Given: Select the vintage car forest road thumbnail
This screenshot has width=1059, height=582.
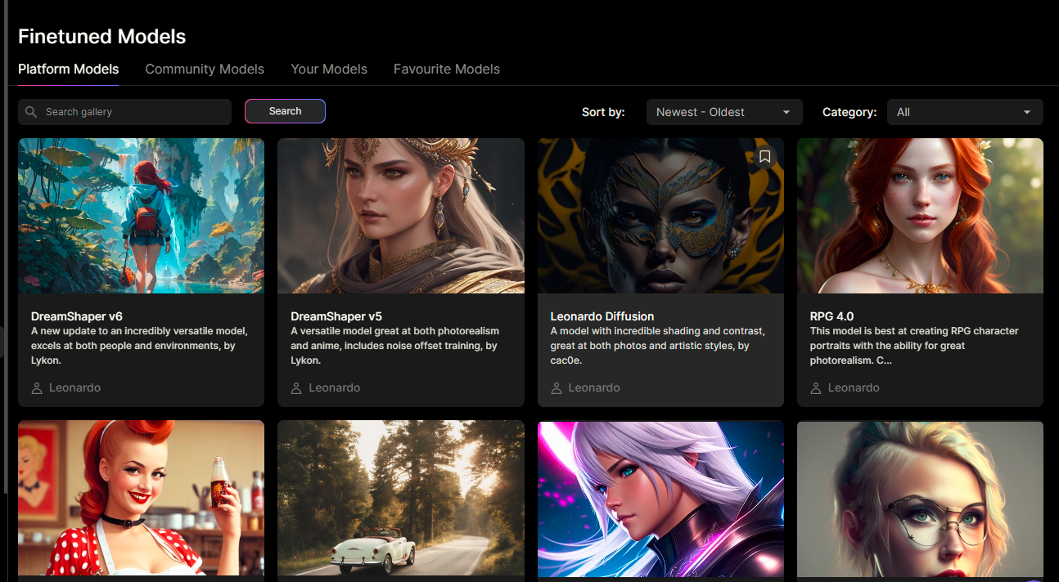Looking at the screenshot, I should click(400, 498).
